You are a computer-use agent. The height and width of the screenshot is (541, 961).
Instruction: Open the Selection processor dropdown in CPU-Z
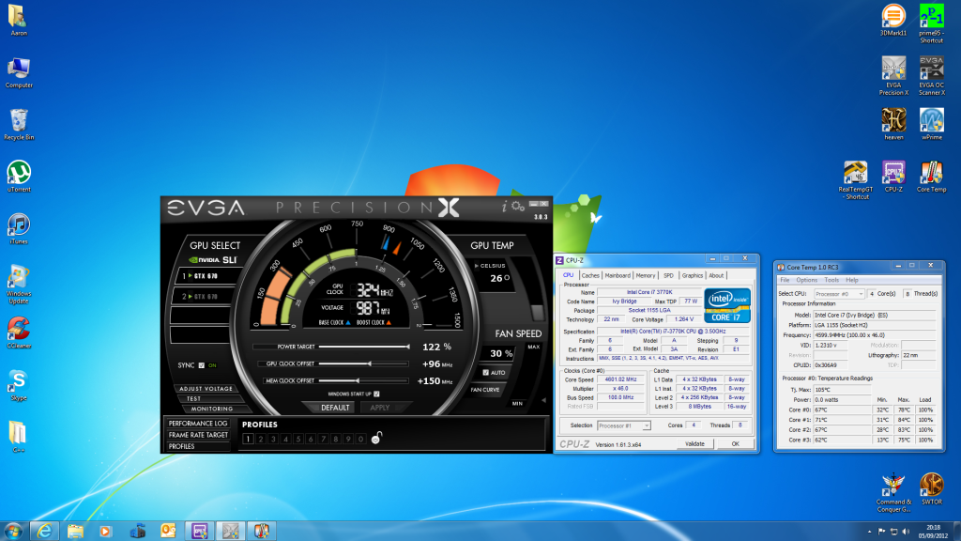(x=624, y=425)
